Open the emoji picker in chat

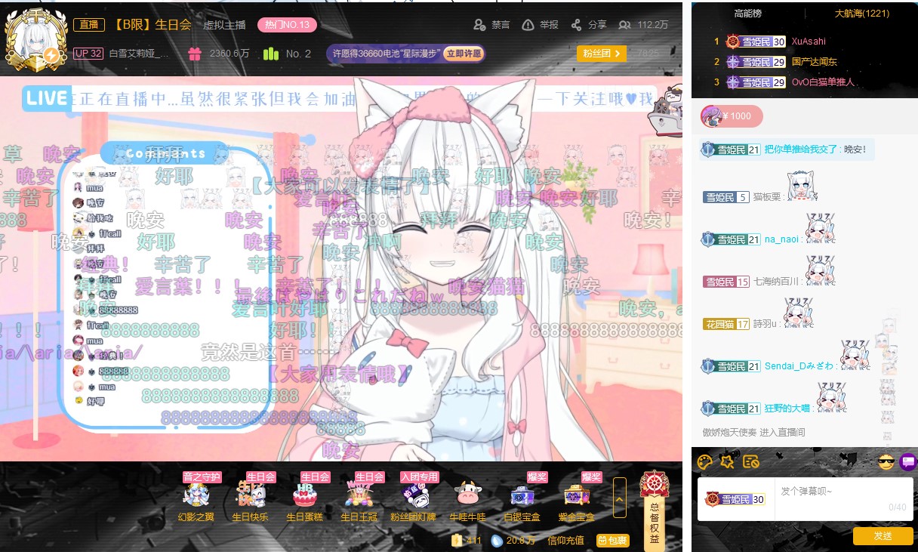[886, 461]
